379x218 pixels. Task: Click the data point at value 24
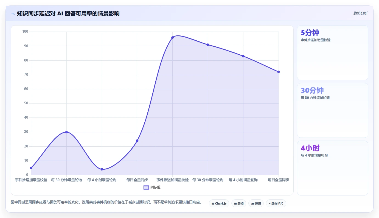pyautogui.click(x=137, y=141)
